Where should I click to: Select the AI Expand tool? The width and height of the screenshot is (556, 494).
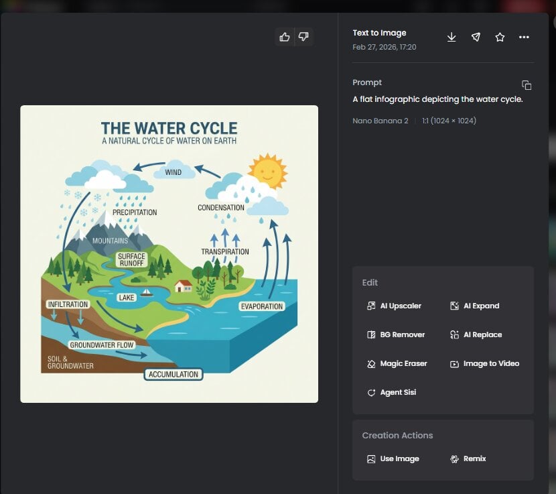pyautogui.click(x=475, y=306)
